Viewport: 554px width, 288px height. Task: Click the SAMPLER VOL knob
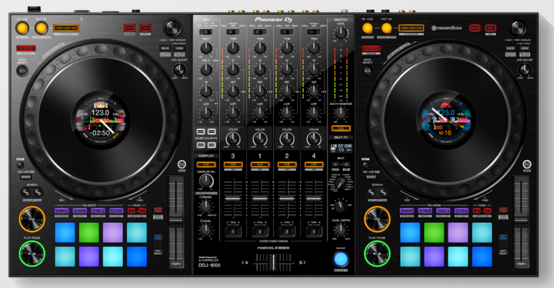click(206, 181)
